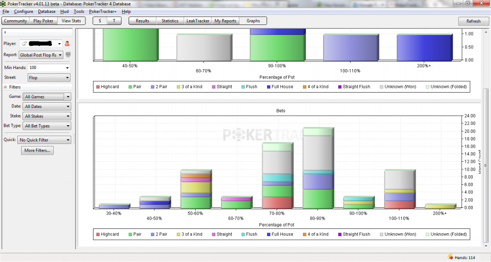Click the monitor icon beside Report dropdown
Image resolution: width=491 pixels, height=262 pixels.
pyautogui.click(x=68, y=55)
